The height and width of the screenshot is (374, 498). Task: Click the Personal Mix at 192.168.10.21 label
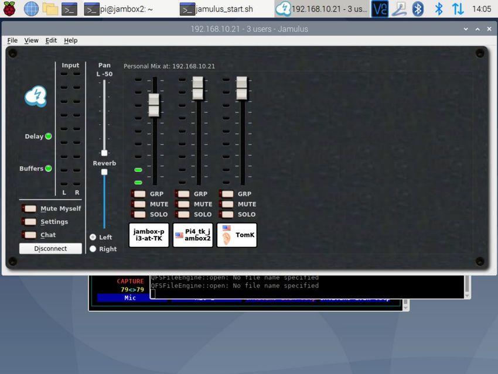point(169,66)
